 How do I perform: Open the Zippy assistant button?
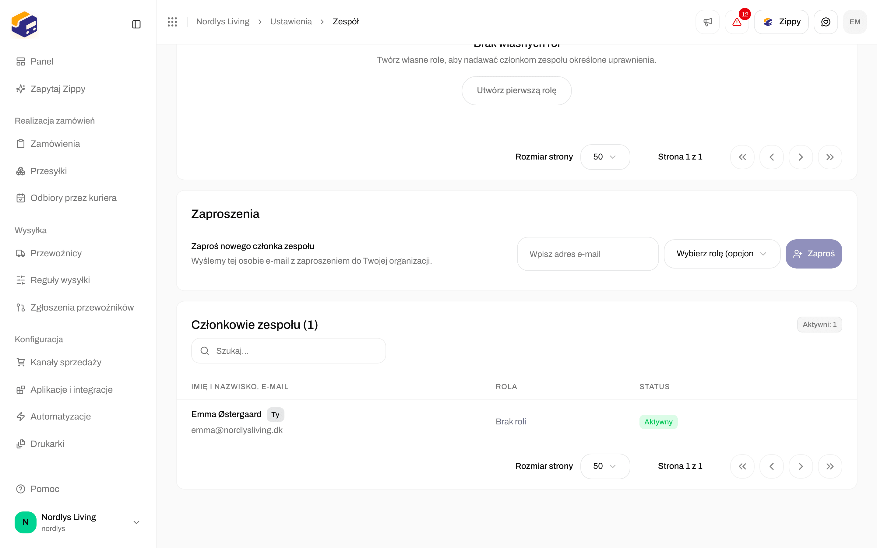(x=781, y=22)
